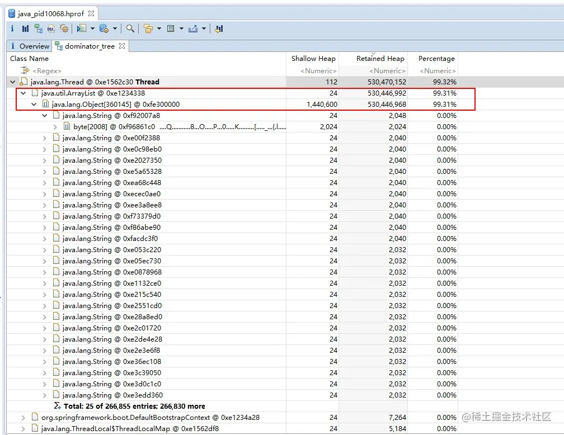The width and height of the screenshot is (564, 435).
Task: Open Export dropdown arrow
Action: point(204,29)
